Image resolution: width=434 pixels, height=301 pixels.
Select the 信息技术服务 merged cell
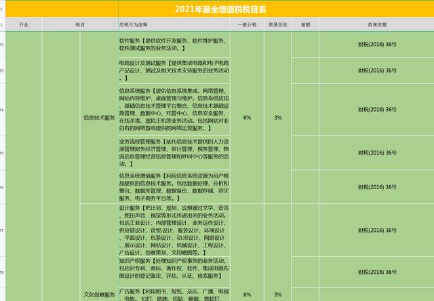point(99,117)
